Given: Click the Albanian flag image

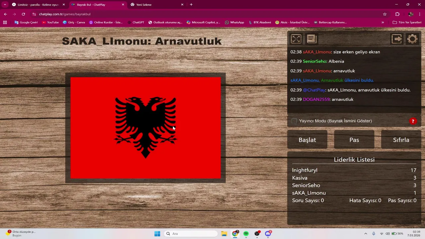Looking at the screenshot, I should pos(145,128).
